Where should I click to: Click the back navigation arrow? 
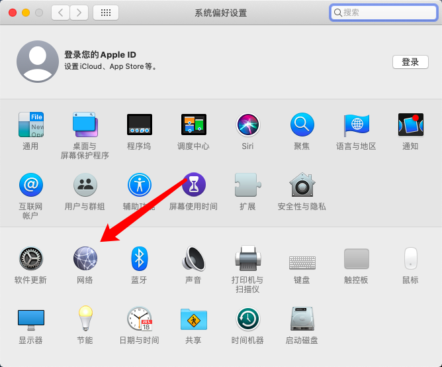[x=60, y=13]
